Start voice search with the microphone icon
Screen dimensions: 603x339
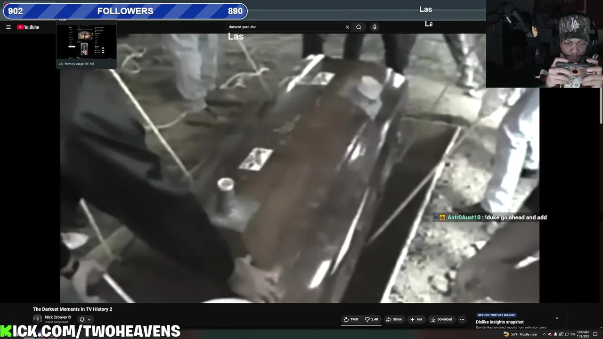375,27
